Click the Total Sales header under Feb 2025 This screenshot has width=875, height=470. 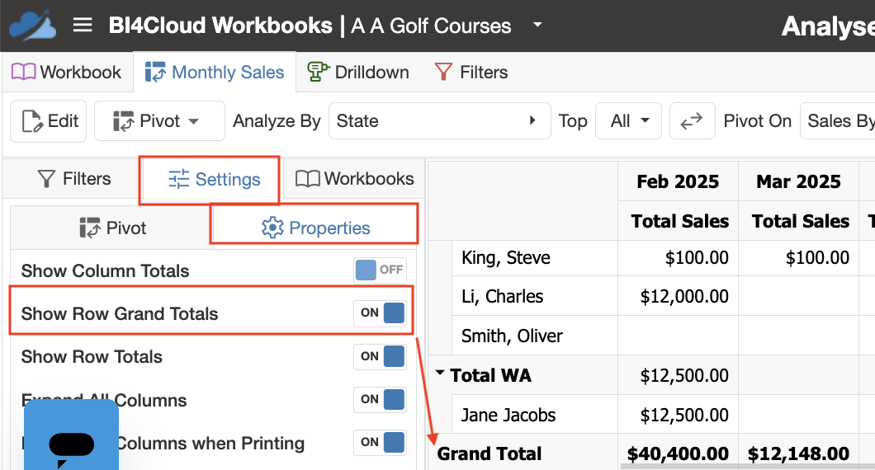tap(678, 221)
